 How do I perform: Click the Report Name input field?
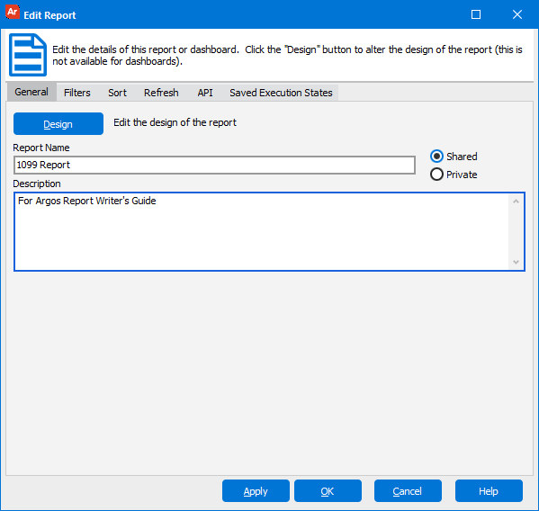[x=214, y=165]
